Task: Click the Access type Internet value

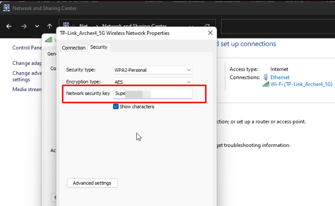Action: 279,69
